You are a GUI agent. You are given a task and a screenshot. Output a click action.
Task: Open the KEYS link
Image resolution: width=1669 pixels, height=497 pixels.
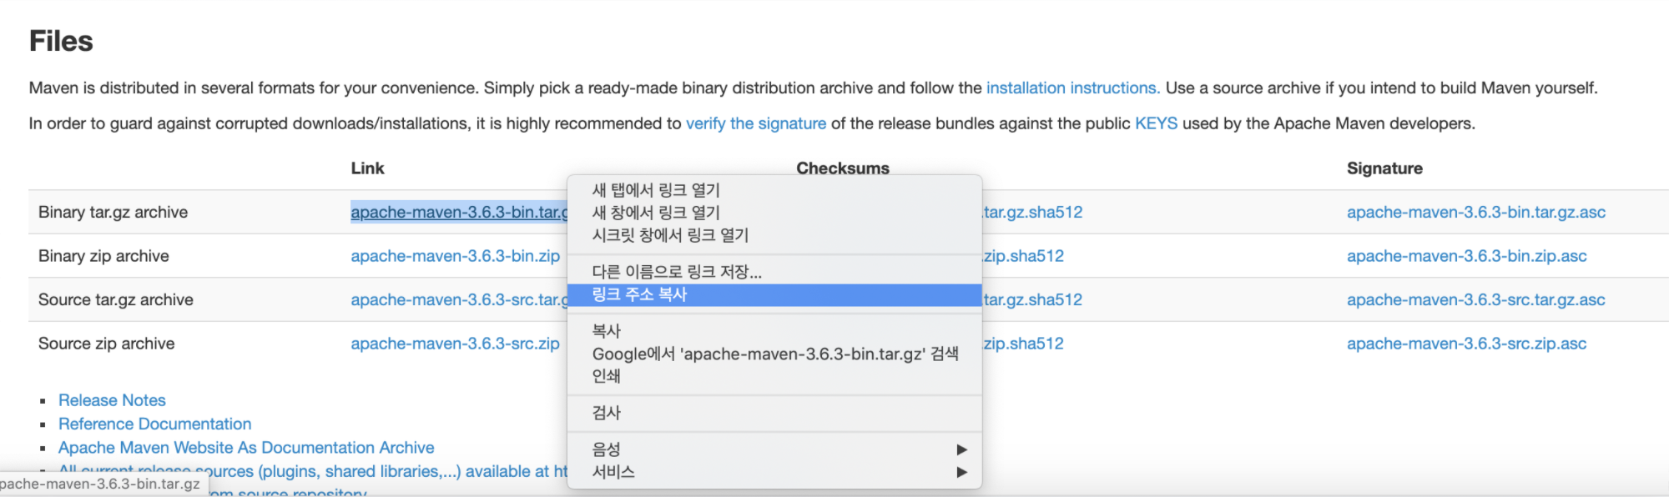point(1156,123)
